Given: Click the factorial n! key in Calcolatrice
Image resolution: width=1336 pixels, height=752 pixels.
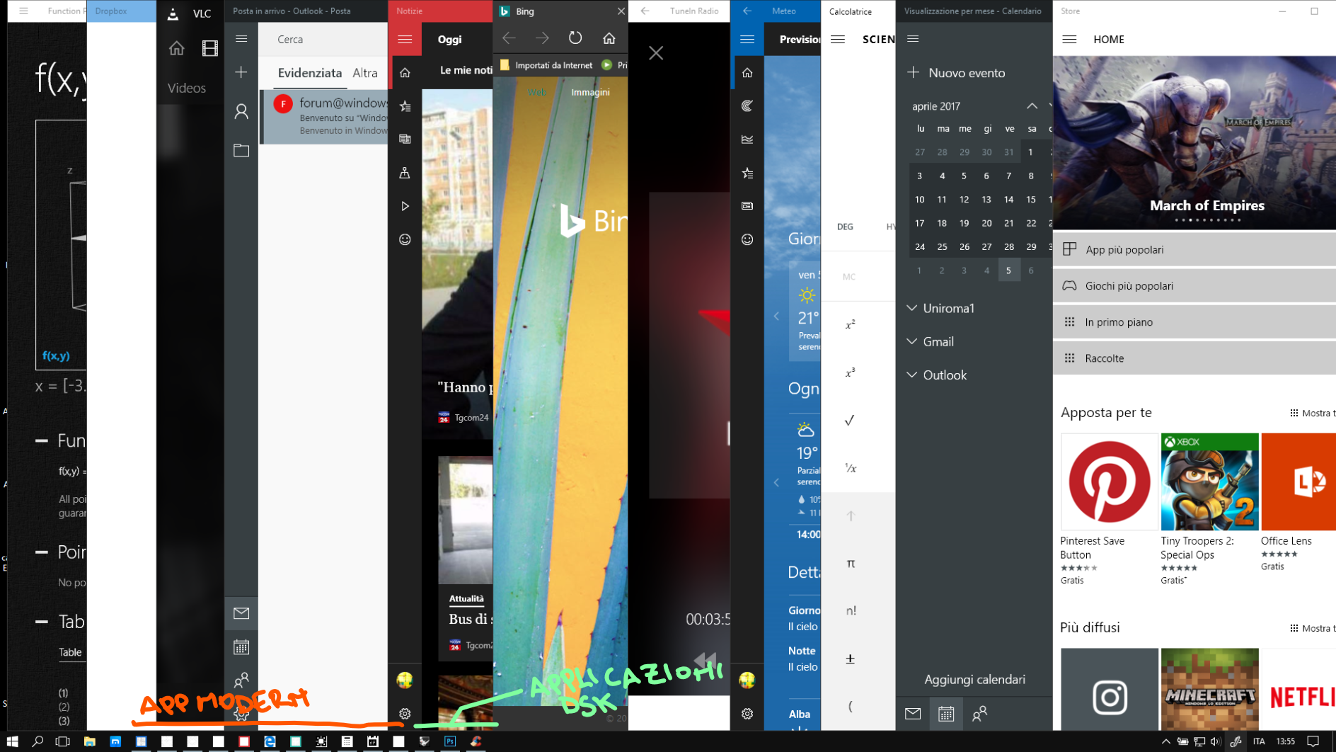Looking at the screenshot, I should (x=851, y=610).
